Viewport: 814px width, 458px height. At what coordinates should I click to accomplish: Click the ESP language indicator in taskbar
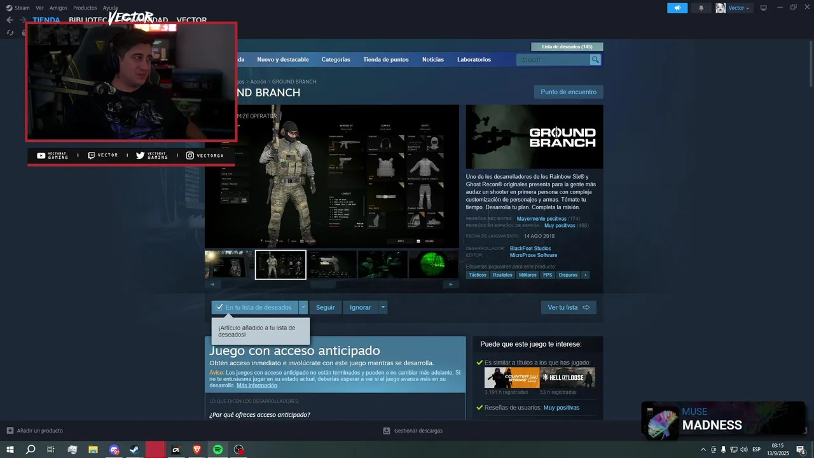coord(756,449)
